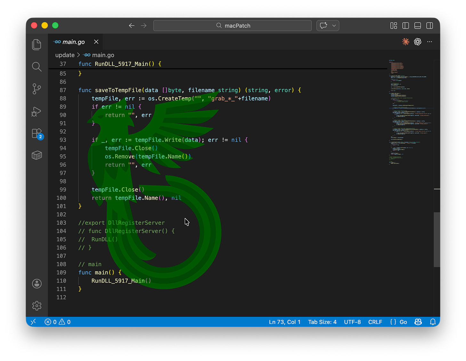Image resolution: width=466 pixels, height=361 pixels.
Task: Open the Run and Debug view
Action: 37,111
